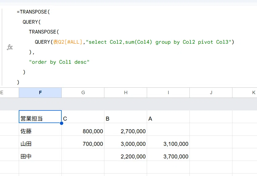Select column H header
Viewport: 257px width, 176px height.
pos(126,93)
